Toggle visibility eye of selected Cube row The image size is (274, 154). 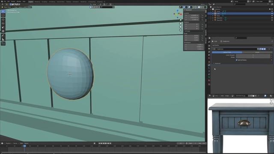click(272, 13)
